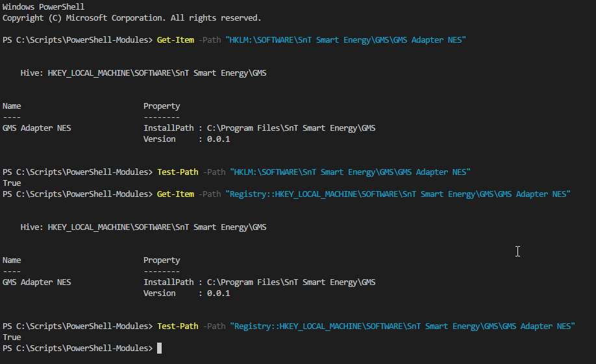Image resolution: width=596 pixels, height=364 pixels.
Task: Click the second 'GMS Adapter NES' entry name
Action: point(36,282)
